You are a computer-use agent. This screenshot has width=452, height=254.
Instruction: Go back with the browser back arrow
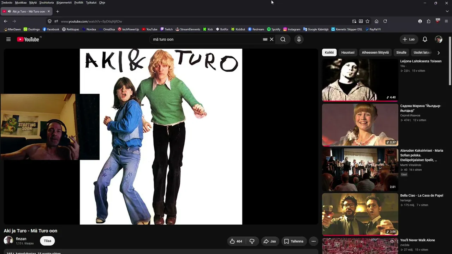pyautogui.click(x=6, y=21)
